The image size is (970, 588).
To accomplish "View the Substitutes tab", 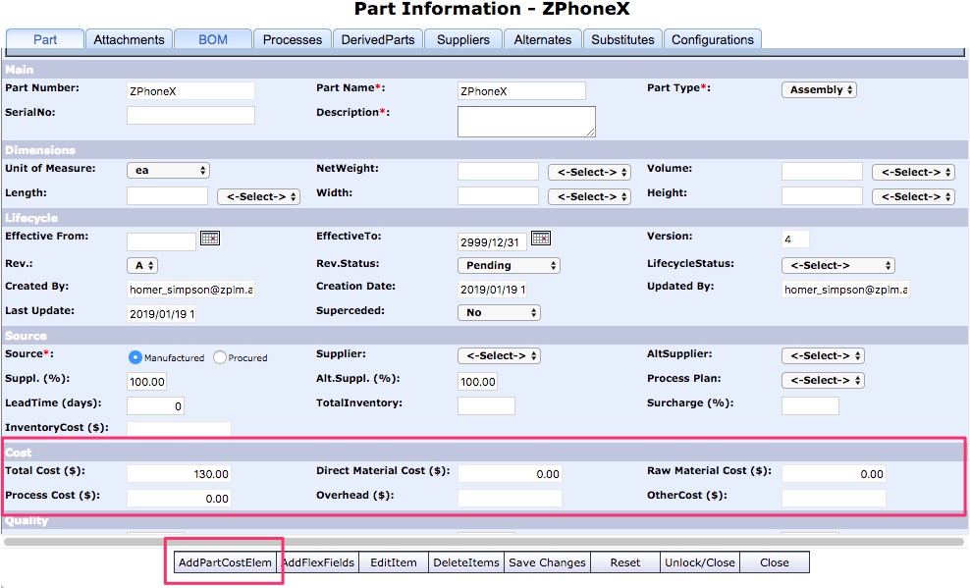I will pos(623,39).
